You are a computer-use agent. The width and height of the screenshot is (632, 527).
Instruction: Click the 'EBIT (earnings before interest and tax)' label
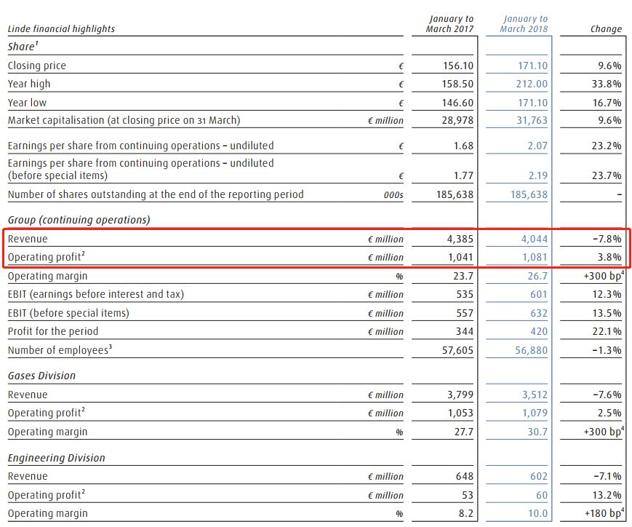pyautogui.click(x=96, y=294)
